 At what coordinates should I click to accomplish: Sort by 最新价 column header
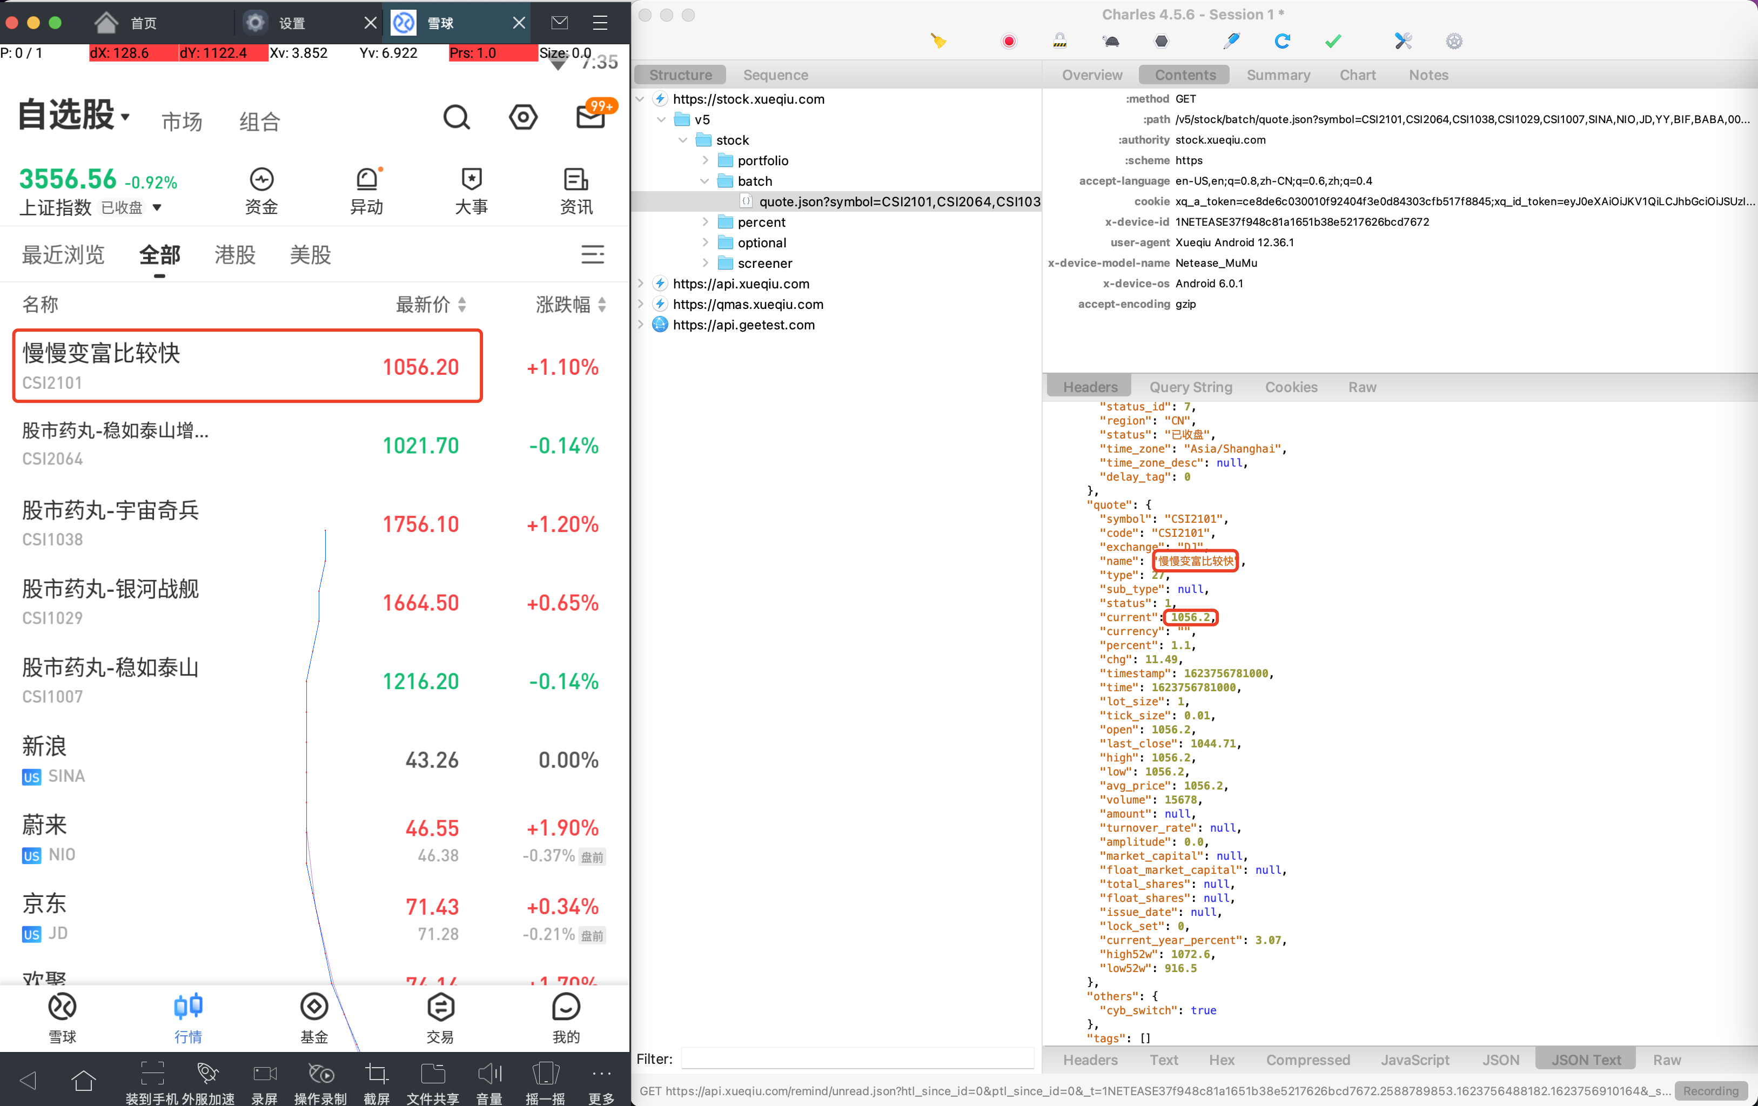pyautogui.click(x=431, y=304)
